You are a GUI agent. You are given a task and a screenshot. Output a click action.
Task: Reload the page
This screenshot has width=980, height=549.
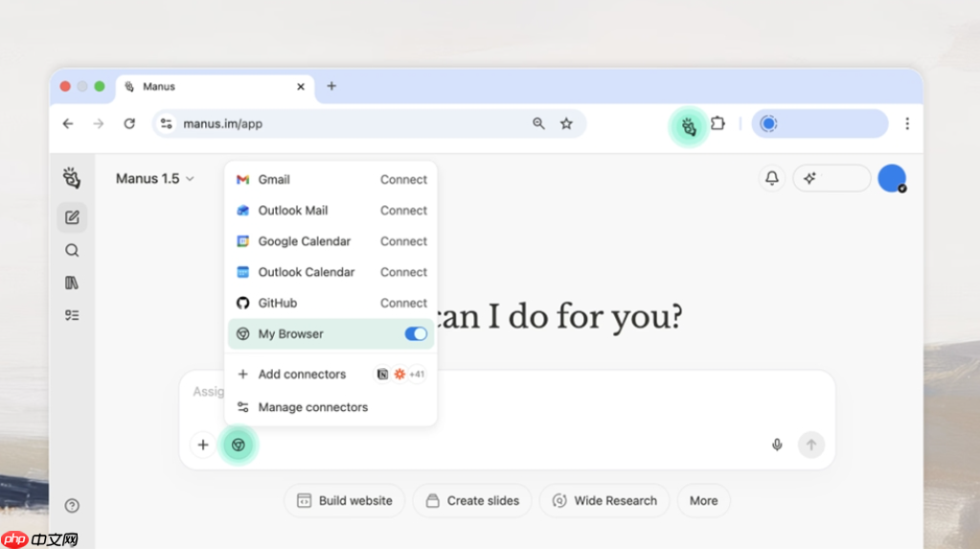(129, 124)
